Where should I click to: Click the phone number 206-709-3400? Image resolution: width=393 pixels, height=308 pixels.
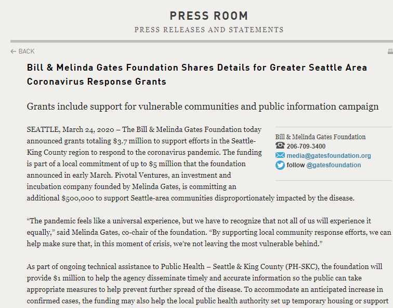click(x=306, y=146)
